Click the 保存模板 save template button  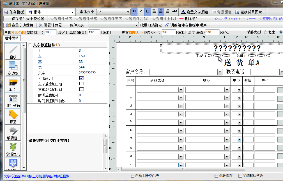click(14, 12)
